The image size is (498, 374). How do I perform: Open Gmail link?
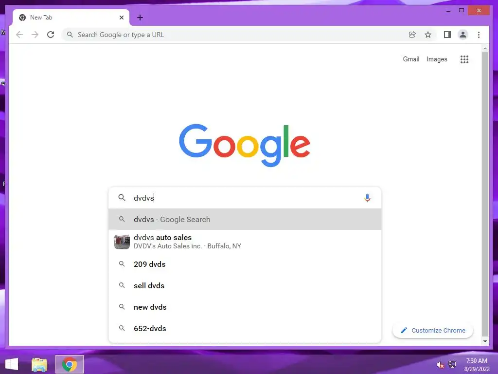(411, 59)
